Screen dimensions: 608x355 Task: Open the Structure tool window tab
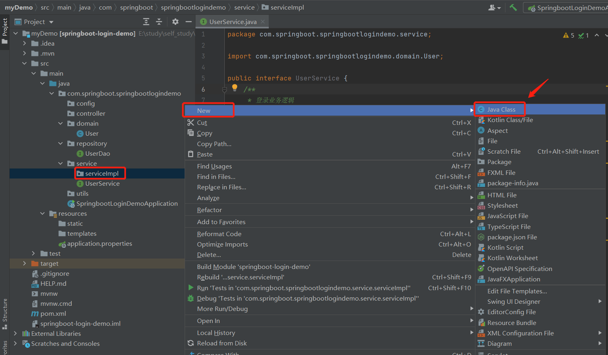[x=5, y=313]
